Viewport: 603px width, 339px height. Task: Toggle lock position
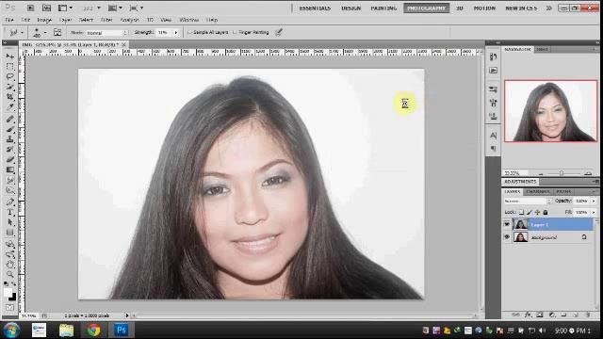[537, 212]
